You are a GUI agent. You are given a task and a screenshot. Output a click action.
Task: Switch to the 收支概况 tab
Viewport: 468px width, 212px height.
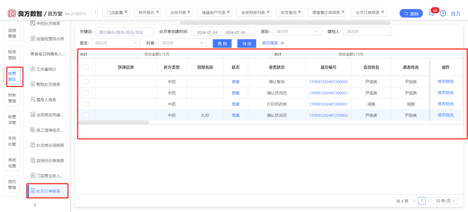click(288, 12)
